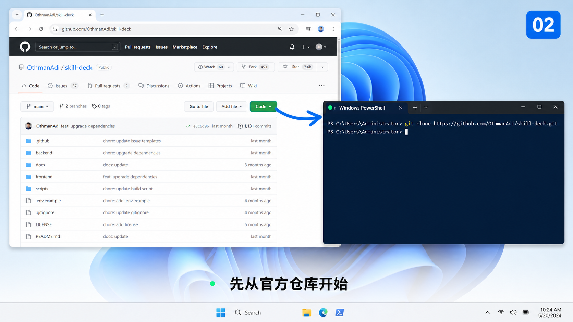
Task: Open File Explorer from the taskbar
Action: pyautogui.click(x=306, y=312)
